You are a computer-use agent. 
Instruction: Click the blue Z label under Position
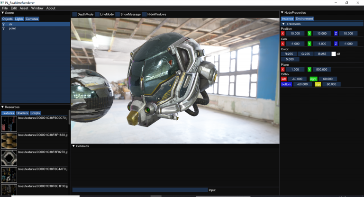[x=336, y=34]
